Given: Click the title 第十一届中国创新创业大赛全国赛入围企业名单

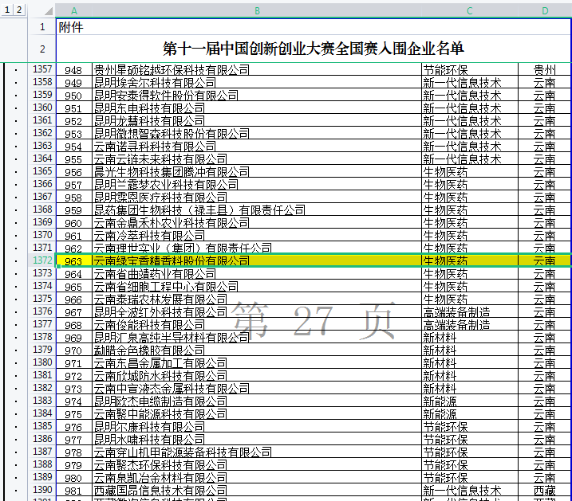Looking at the screenshot, I should [x=313, y=49].
